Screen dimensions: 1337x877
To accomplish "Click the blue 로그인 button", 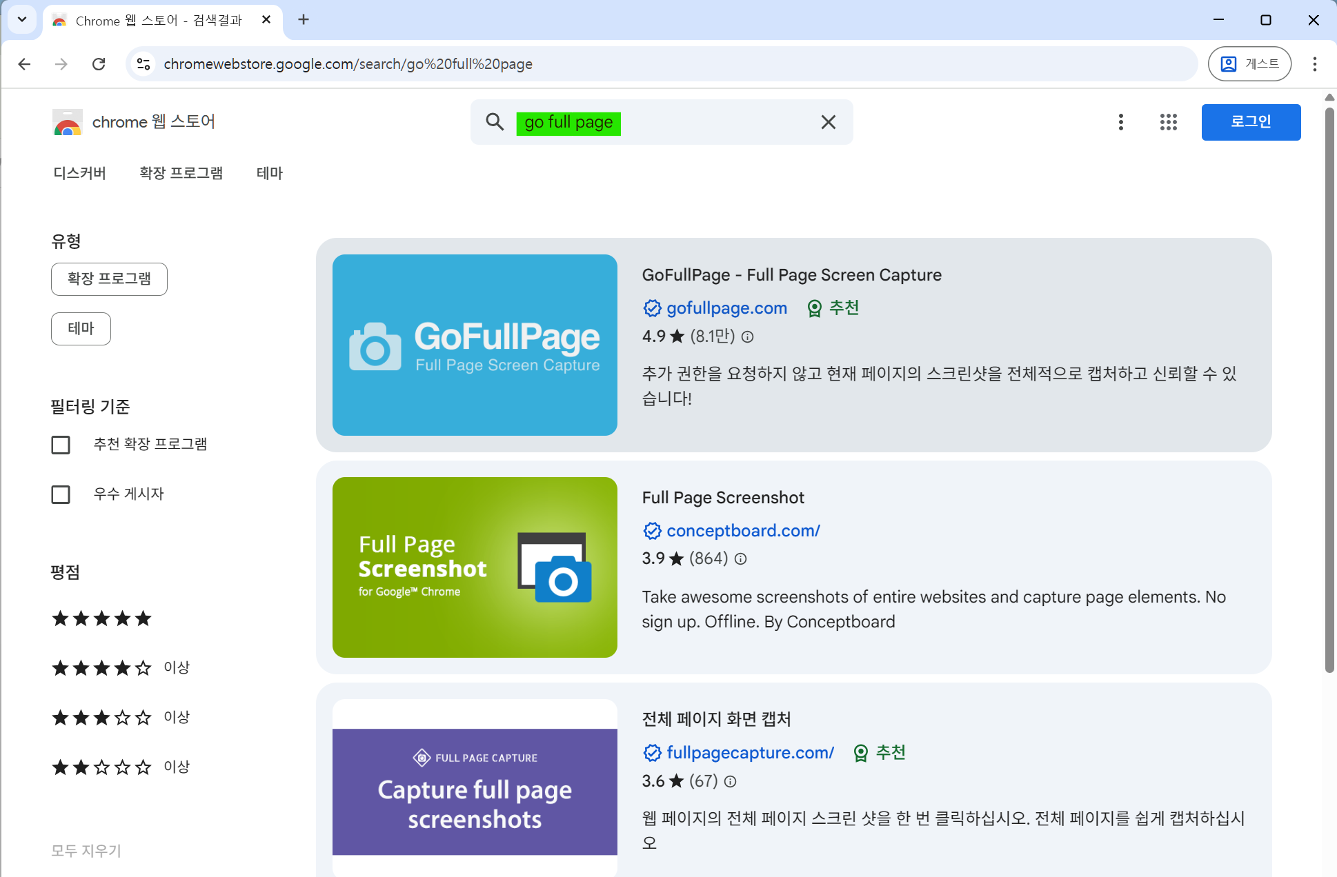I will pos(1250,122).
